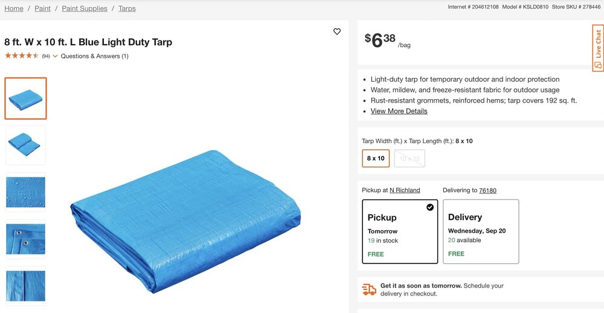
Task: Select the unavailable 10 x 12 size
Action: [410, 158]
